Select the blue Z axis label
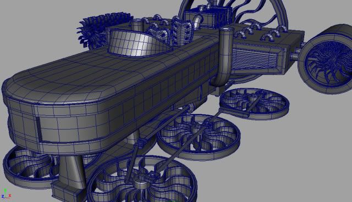The image size is (352, 202). point(2,197)
